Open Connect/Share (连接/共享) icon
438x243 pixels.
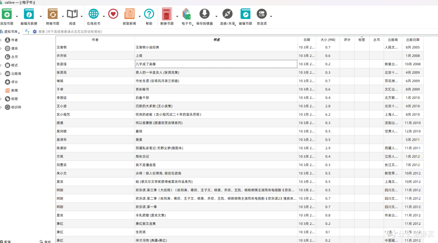(x=228, y=14)
